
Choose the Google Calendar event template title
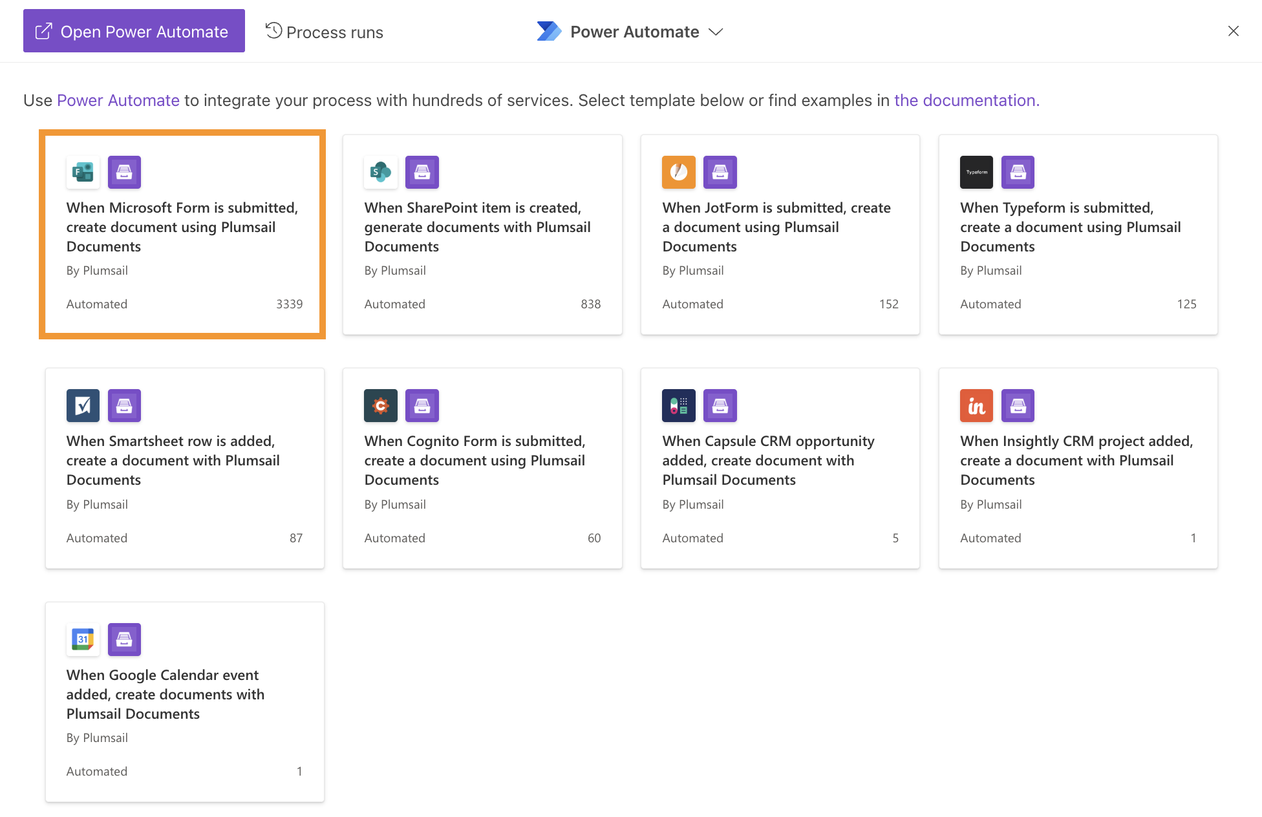(x=166, y=694)
